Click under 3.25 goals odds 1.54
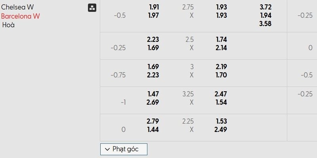 click(221, 102)
